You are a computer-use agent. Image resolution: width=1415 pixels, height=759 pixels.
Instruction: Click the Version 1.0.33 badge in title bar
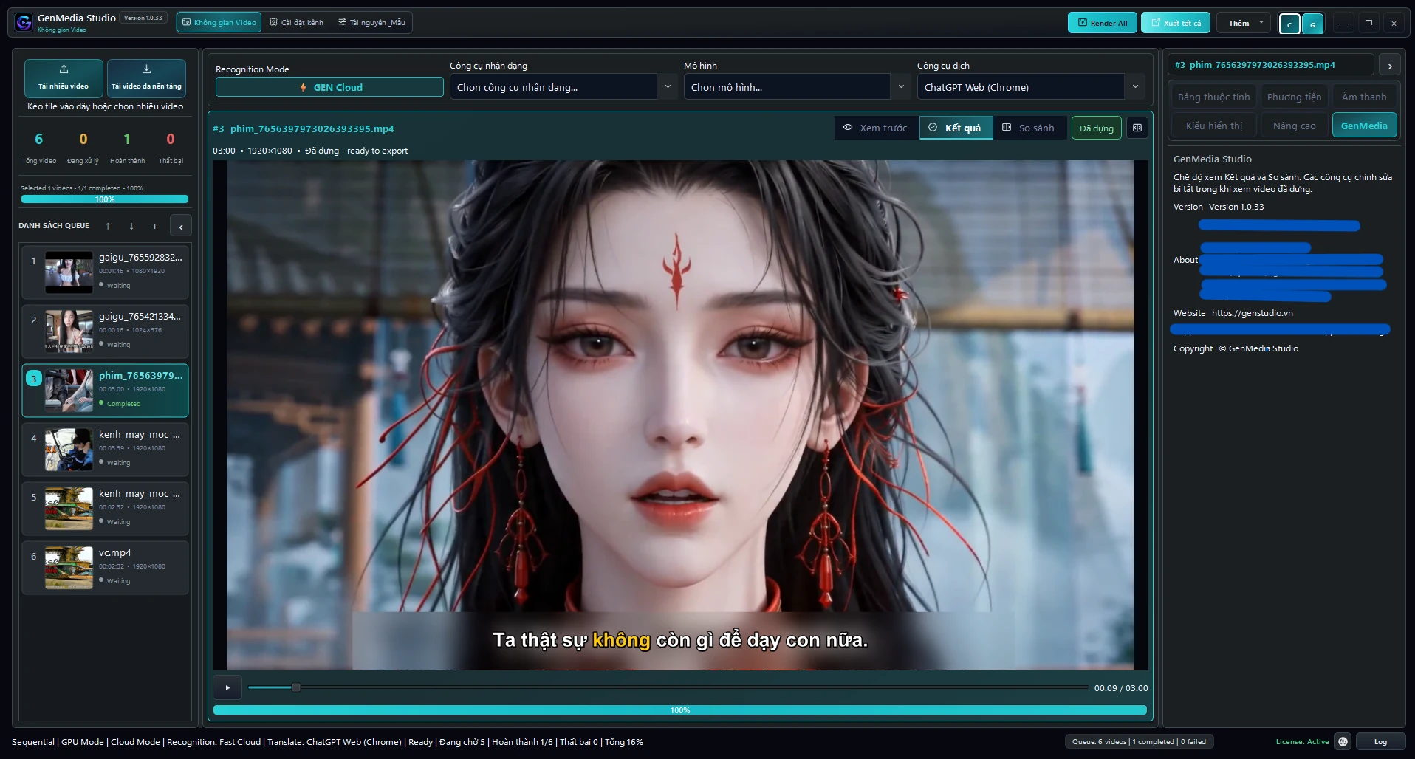(143, 18)
